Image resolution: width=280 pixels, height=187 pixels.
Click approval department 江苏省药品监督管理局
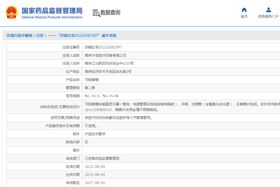pyautogui.click(x=102, y=158)
